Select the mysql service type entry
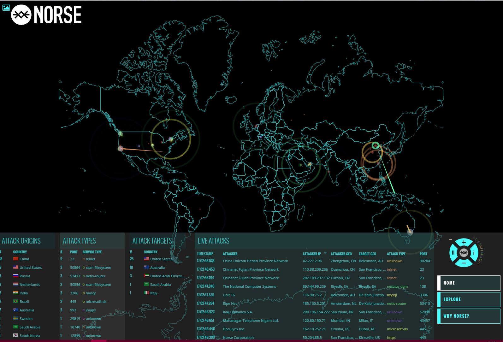 (x=91, y=293)
